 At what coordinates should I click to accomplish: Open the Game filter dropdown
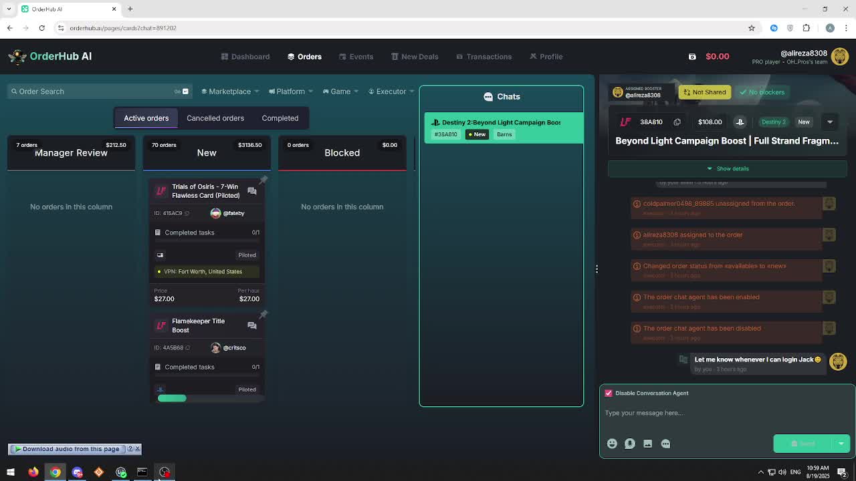(x=340, y=92)
